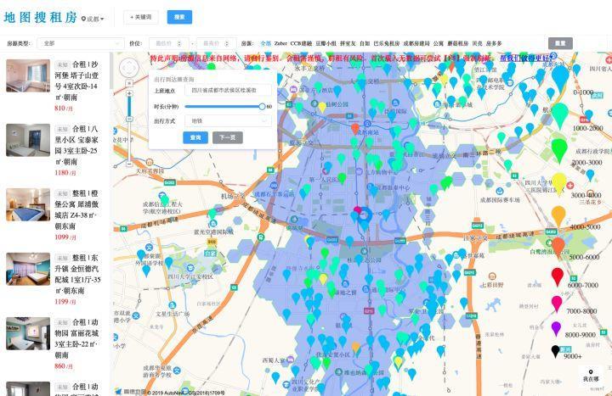612x396 pixels.
Task: Open the 动物园 富丽花城 listing thumbnail
Action: [28, 334]
